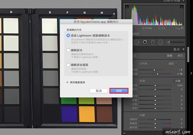193x135 pixels.
Task: Choose 彩色 treatment
Action: coord(170,56)
